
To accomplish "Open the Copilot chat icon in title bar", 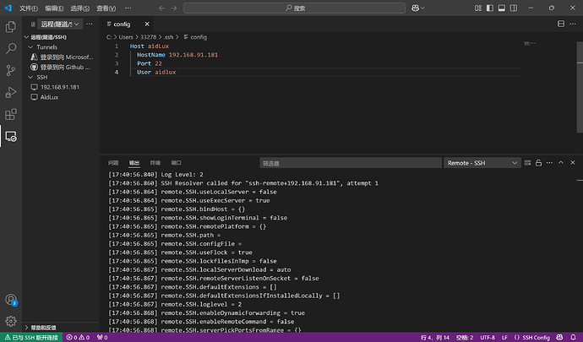I will 418,8.
